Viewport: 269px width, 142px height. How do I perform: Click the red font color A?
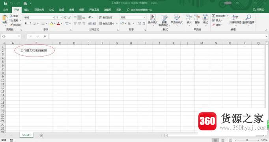pos(58,24)
